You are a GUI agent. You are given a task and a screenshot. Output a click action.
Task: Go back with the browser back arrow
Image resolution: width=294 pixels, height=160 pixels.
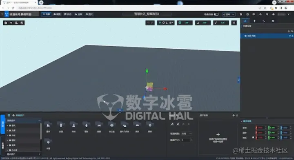coord(3,8)
